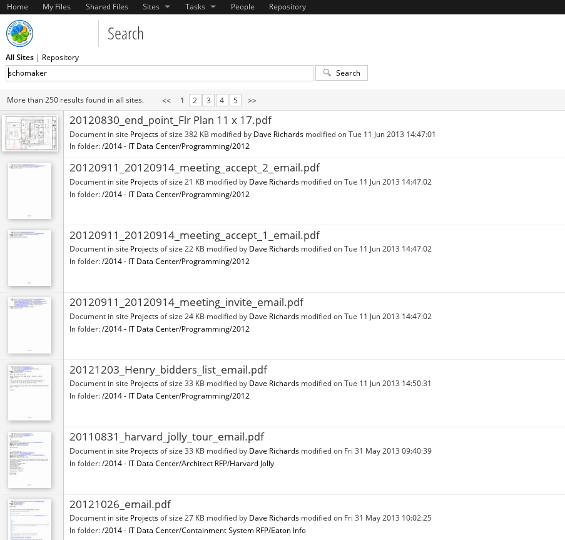Open thumbnail of meeting_accept_1_email PDF
The image size is (565, 540).
pyautogui.click(x=29, y=258)
